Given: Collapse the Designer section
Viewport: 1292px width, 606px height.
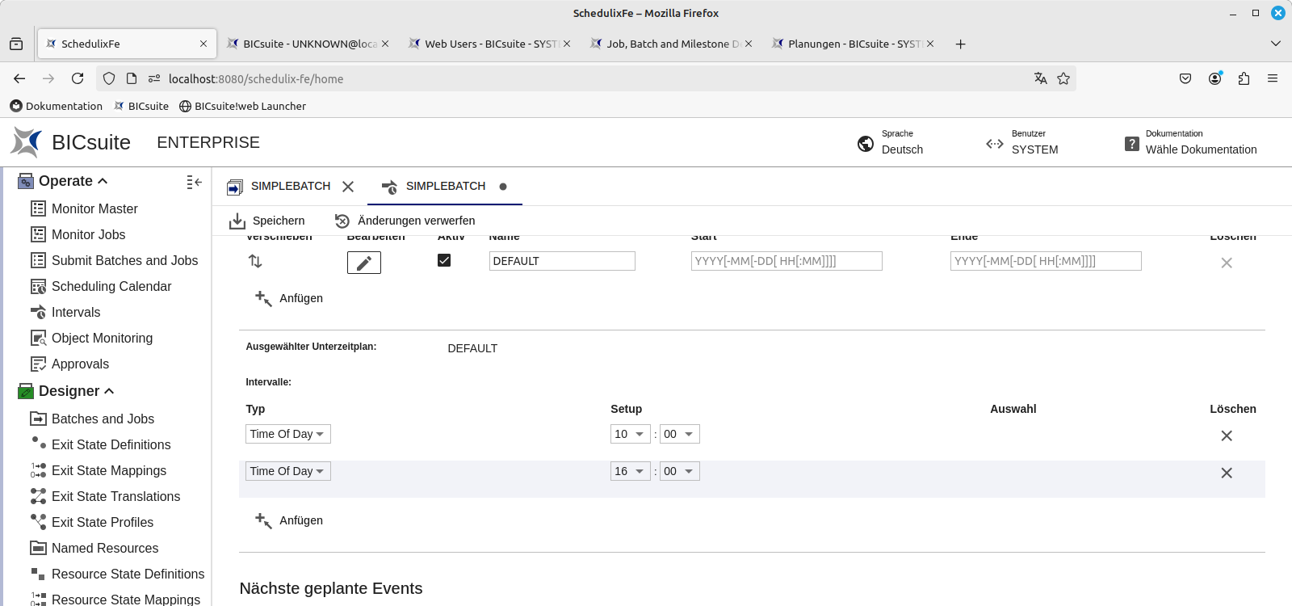Looking at the screenshot, I should click(x=109, y=391).
